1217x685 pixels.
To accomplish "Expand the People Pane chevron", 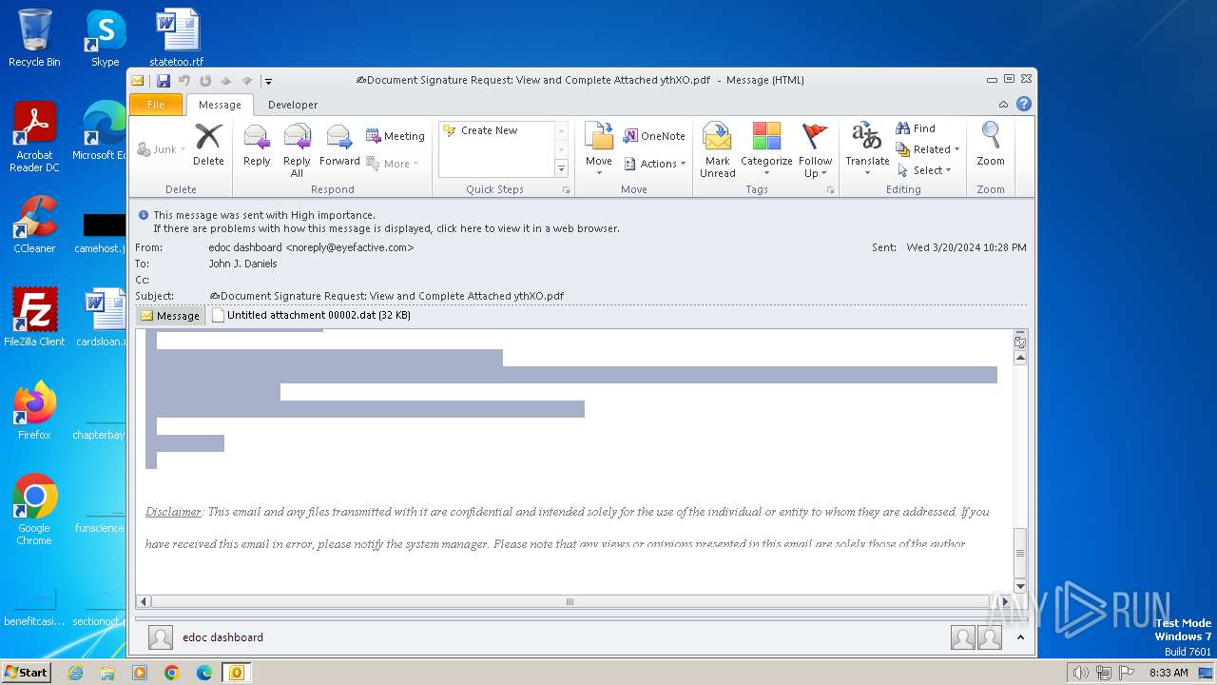I will click(x=1020, y=637).
